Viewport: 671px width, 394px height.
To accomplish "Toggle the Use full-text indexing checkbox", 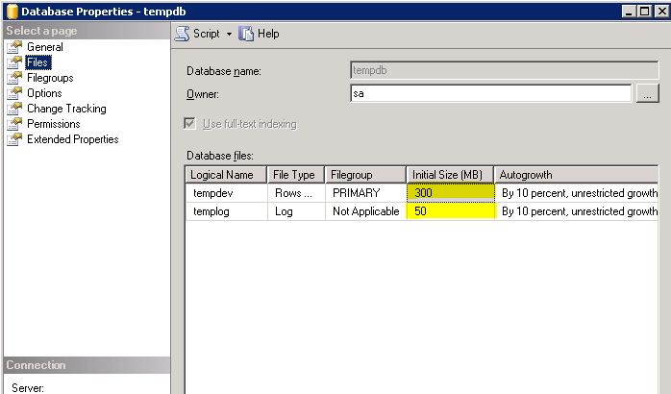I will pyautogui.click(x=189, y=124).
